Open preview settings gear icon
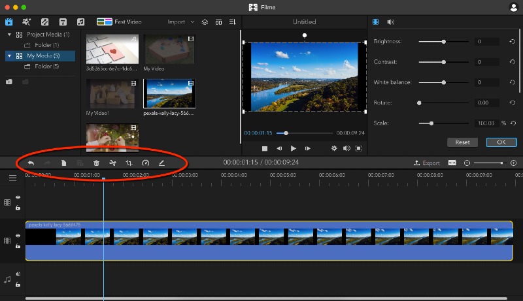The width and height of the screenshot is (523, 301). click(x=334, y=148)
